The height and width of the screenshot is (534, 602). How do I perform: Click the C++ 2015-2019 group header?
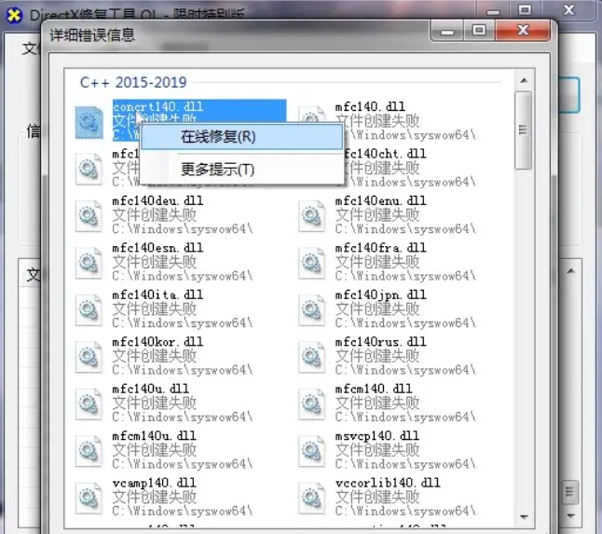(x=133, y=82)
